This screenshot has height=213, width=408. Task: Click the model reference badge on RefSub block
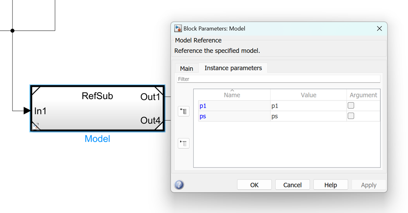36,126
